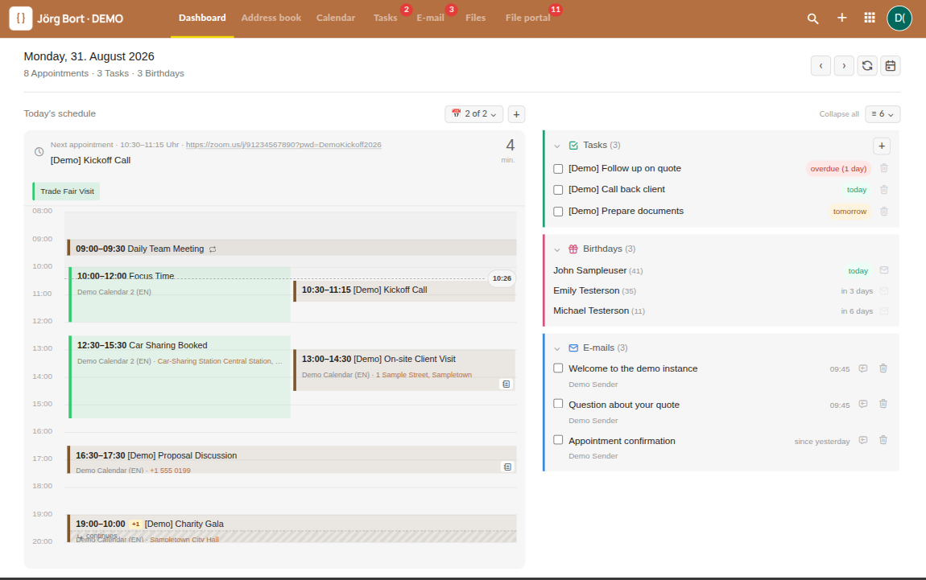Viewport: 926px width, 580px height.
Task: Add a new task with the plus icon
Action: point(881,146)
